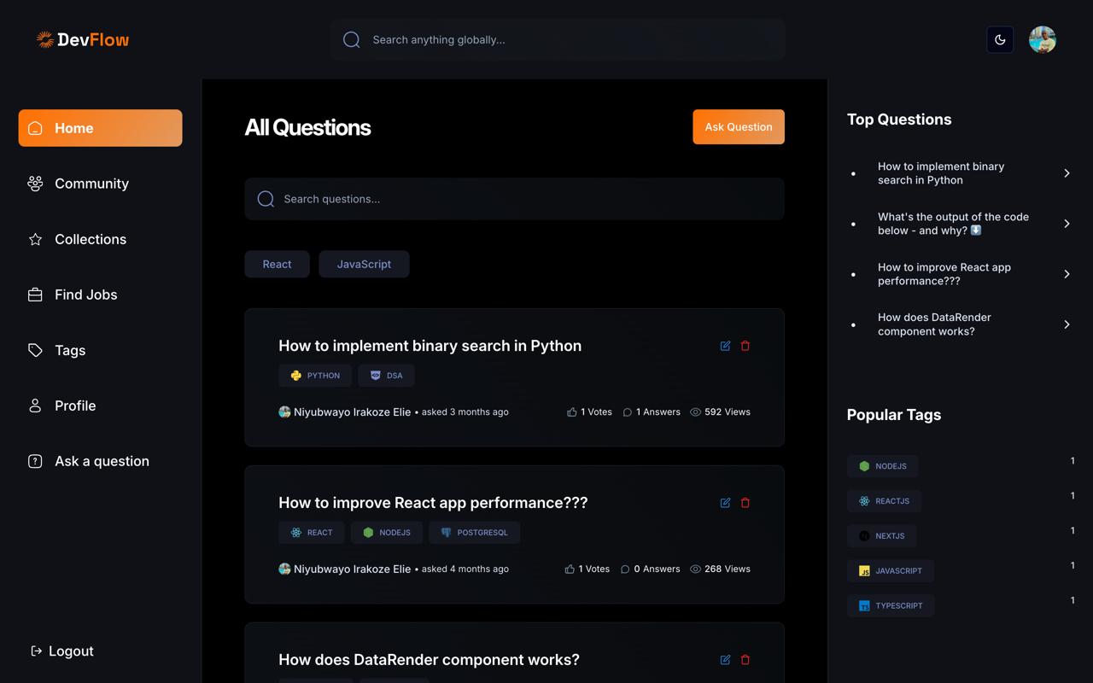This screenshot has height=683, width=1093.
Task: Click the DevFlow logo
Action: pyautogui.click(x=83, y=39)
